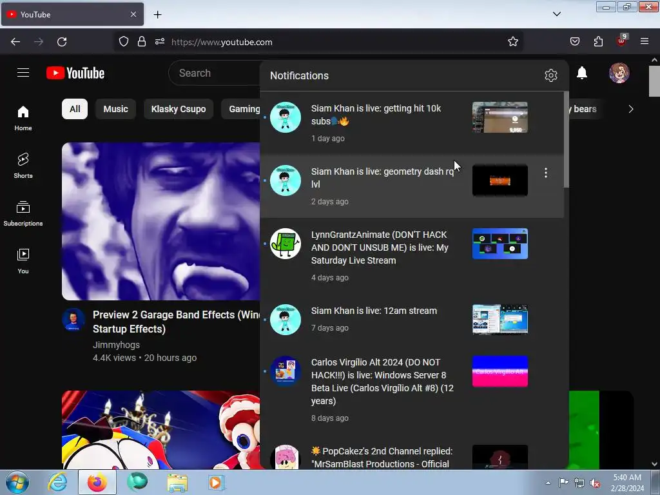This screenshot has height=495, width=660.
Task: Open the Firefox extensions puzzle icon
Action: [598, 42]
